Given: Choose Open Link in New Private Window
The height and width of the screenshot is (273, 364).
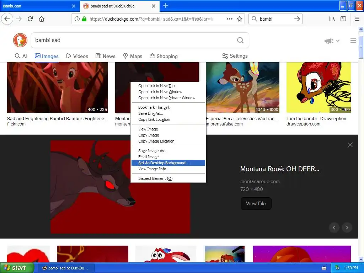Looking at the screenshot, I should tap(168, 98).
